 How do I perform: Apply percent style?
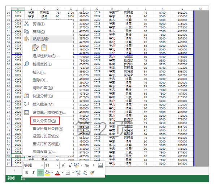pyautogui.click(x=87, y=165)
